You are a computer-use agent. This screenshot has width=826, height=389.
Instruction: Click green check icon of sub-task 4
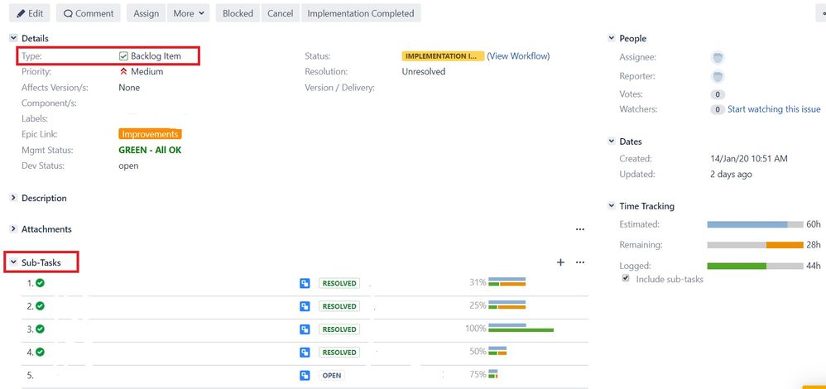coord(40,352)
